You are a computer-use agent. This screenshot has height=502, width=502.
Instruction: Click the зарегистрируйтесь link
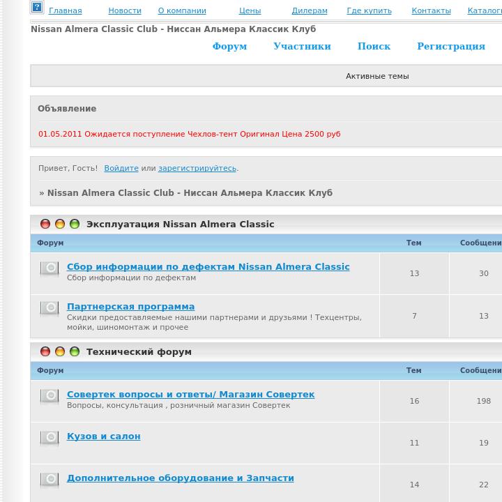[197, 168]
